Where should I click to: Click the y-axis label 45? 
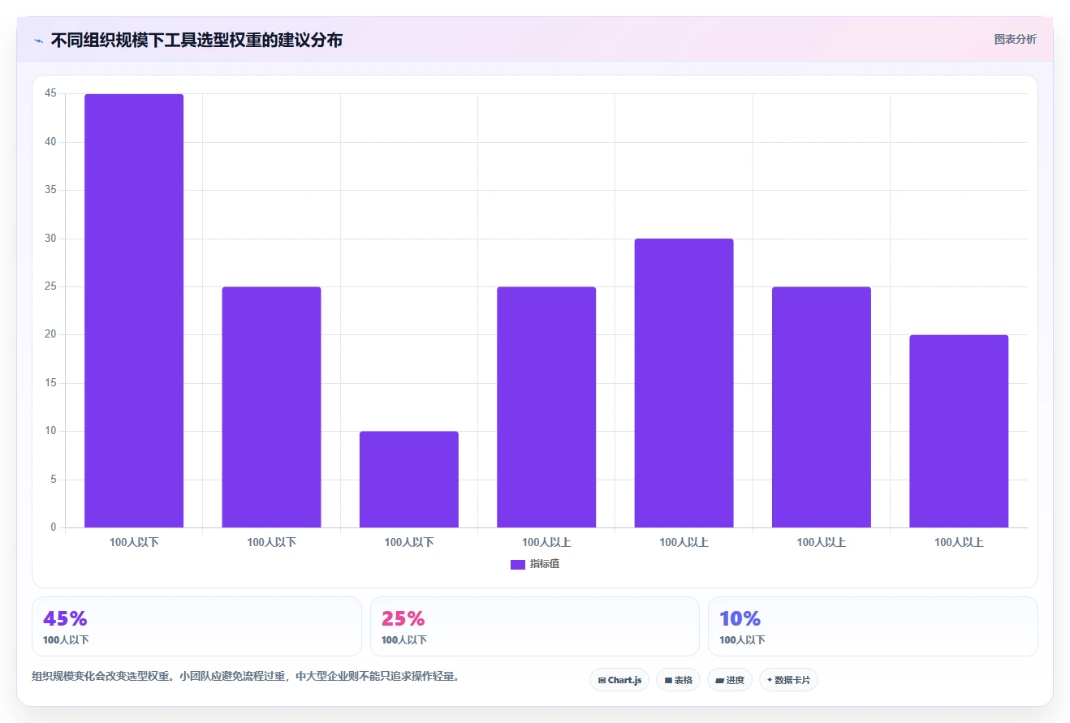[x=50, y=93]
